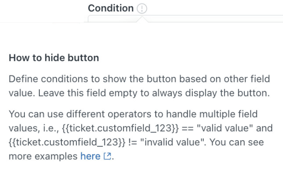Image resolution: width=283 pixels, height=171 pixels.
Task: Click the tooltip's pointer arrow
Action: [142, 19]
